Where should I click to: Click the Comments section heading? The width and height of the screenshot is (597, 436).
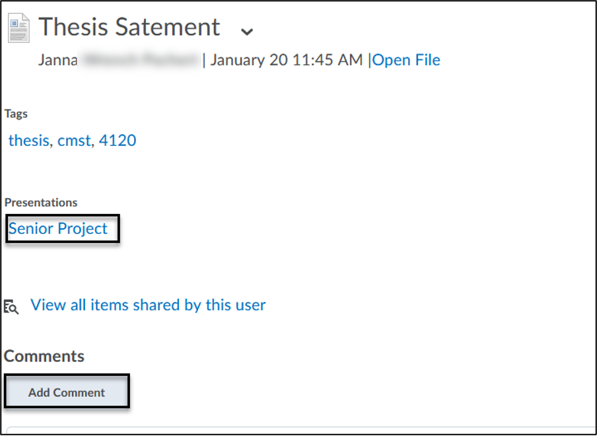[44, 355]
